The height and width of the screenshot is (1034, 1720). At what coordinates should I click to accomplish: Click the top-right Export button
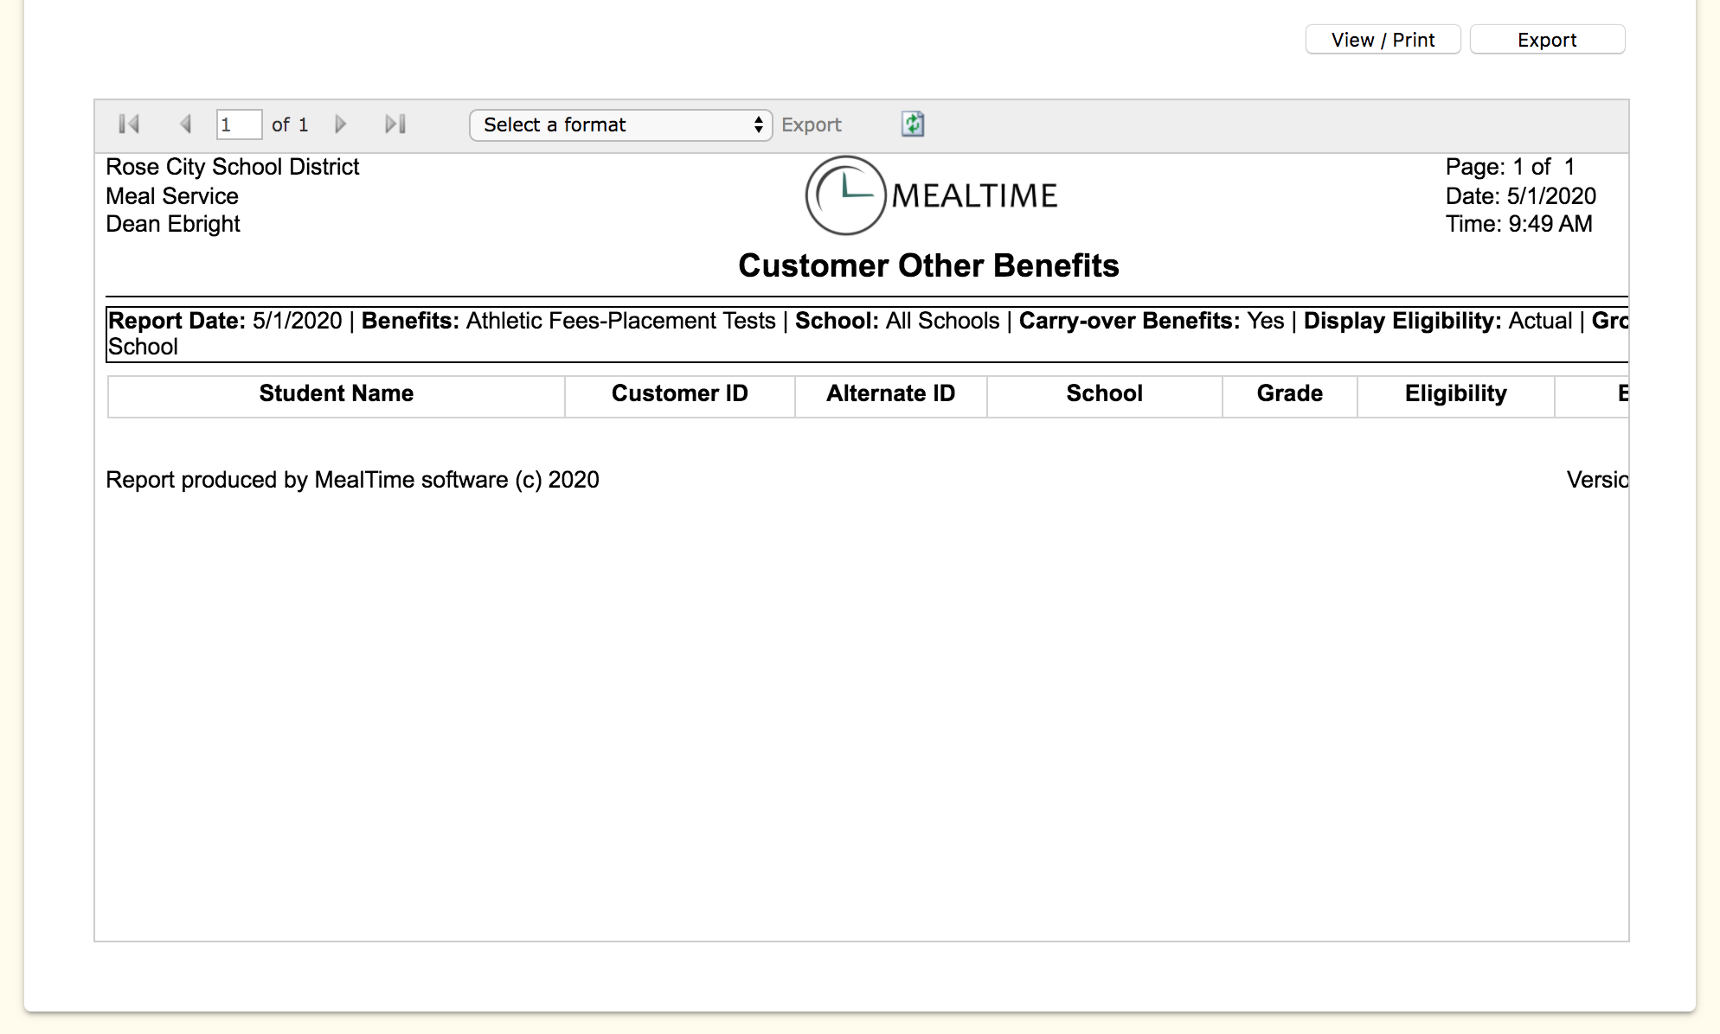(1547, 40)
